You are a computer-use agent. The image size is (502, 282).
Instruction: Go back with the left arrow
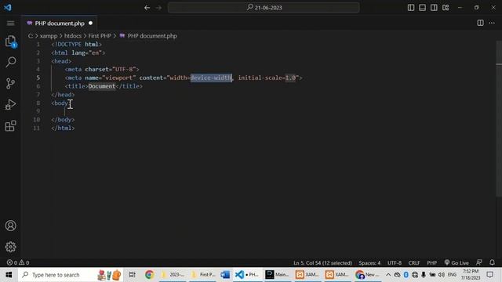pos(147,8)
